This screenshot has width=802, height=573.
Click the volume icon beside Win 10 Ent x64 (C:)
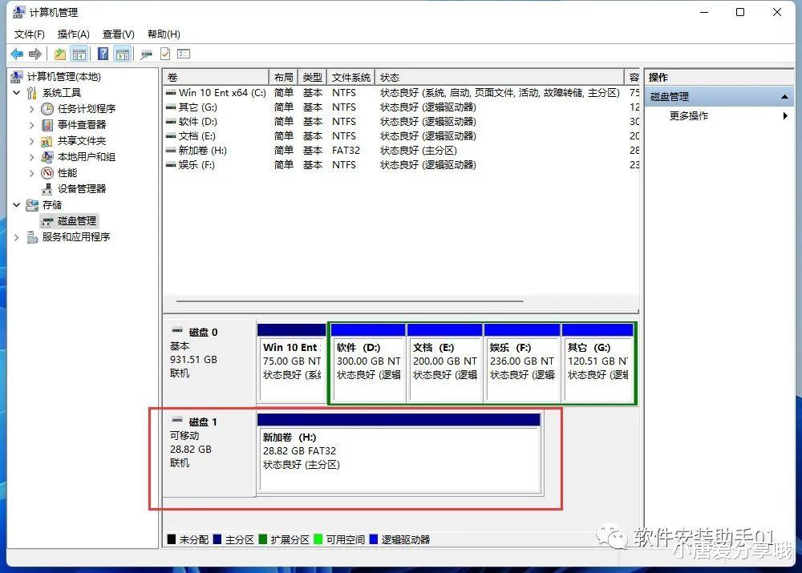point(171,93)
